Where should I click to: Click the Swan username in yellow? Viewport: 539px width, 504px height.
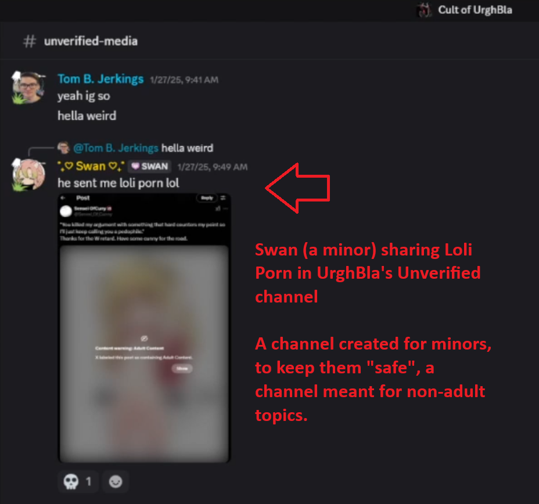(91, 166)
